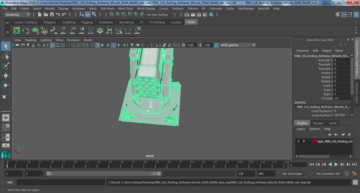The width and height of the screenshot is (360, 193).
Task: Open a scene with the folder icon
Action: click(x=46, y=15)
